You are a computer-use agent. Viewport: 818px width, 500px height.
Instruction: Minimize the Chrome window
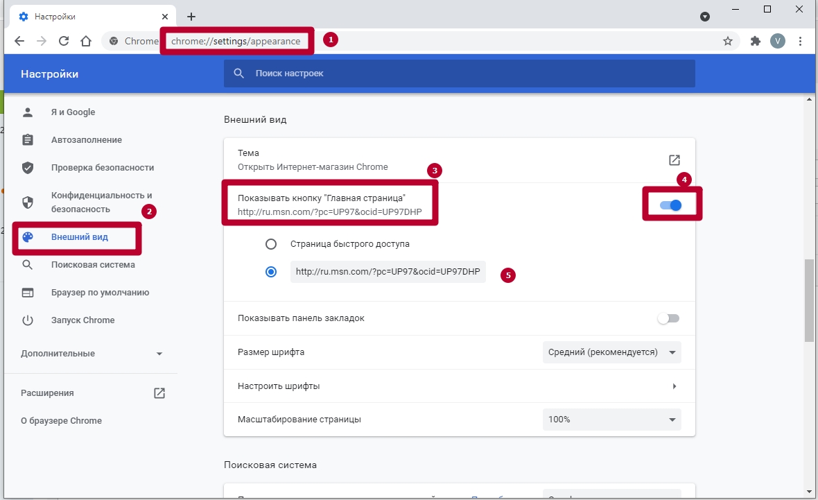[736, 10]
